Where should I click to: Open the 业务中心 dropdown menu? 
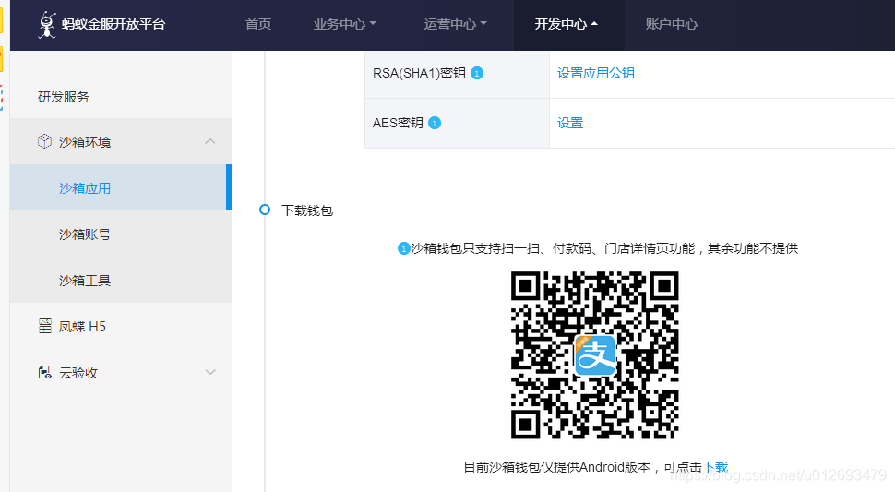coord(345,24)
